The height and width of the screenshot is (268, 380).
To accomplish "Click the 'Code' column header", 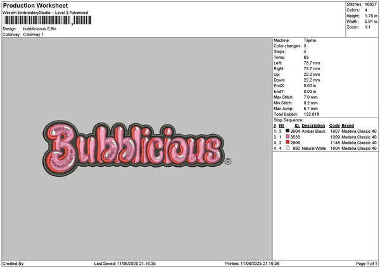I will coord(334,126).
